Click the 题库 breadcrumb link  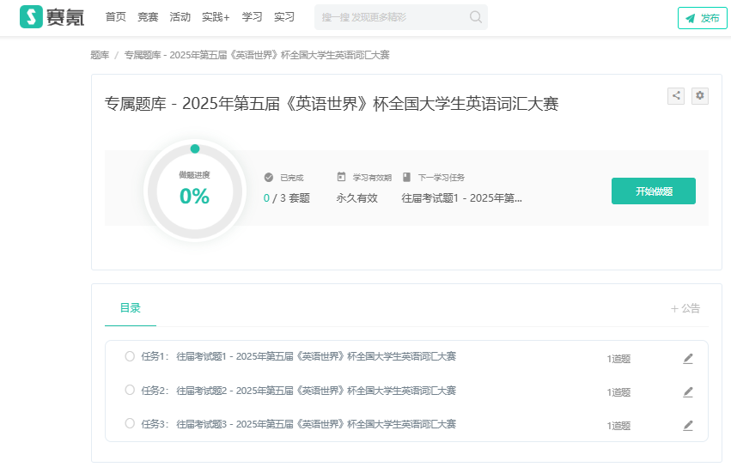(100, 55)
